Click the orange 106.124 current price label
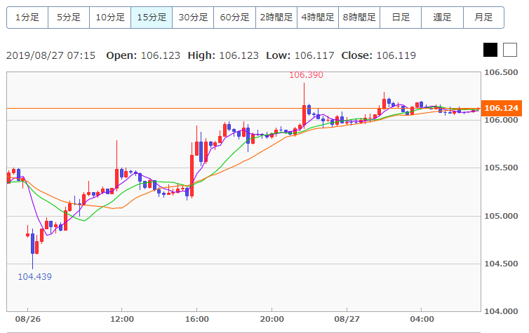This screenshot has height=333, width=529. (502, 108)
